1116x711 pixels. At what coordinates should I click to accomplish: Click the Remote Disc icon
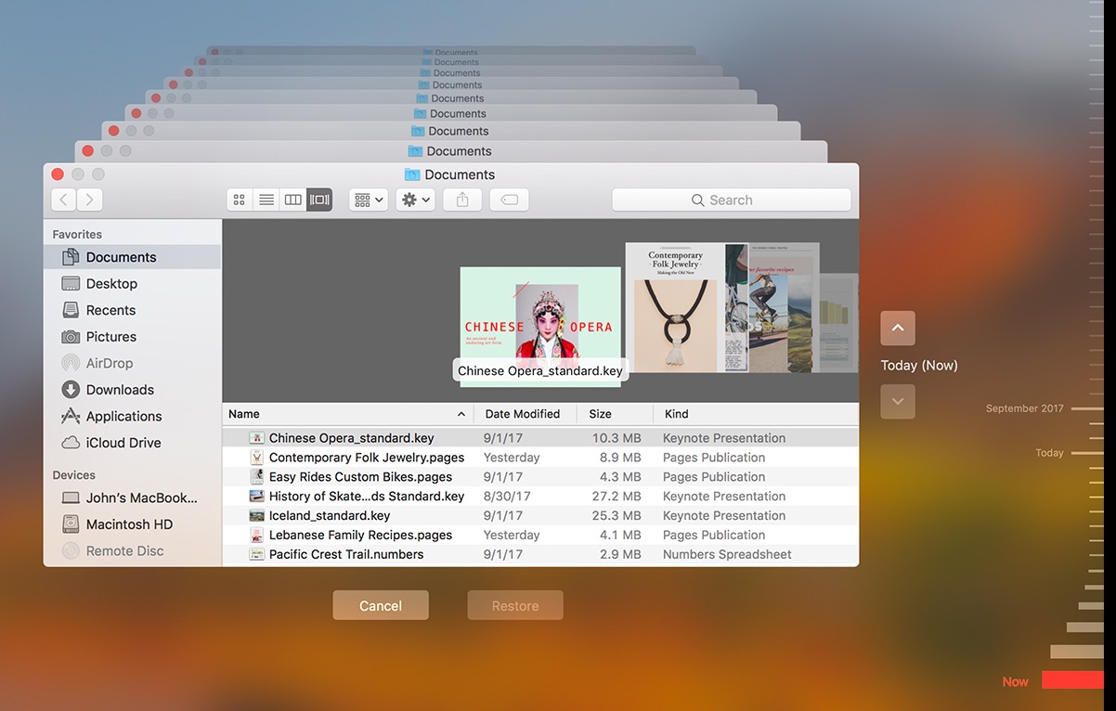pyautogui.click(x=71, y=550)
